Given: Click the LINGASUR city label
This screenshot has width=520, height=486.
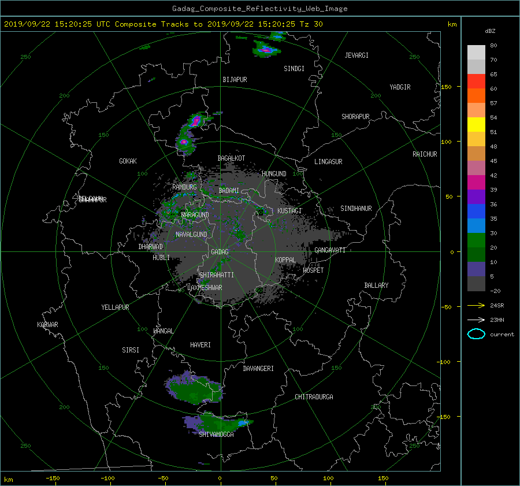Looking at the screenshot, I should tap(328, 162).
